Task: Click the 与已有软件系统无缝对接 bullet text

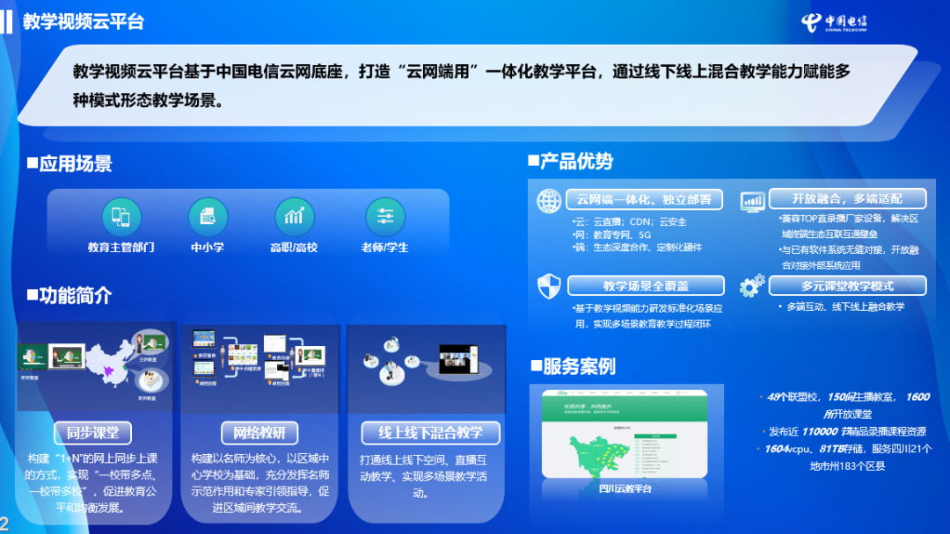Action: point(849,257)
